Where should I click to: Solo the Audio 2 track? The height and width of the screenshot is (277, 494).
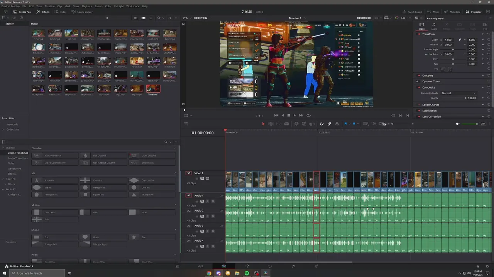pos(207,216)
